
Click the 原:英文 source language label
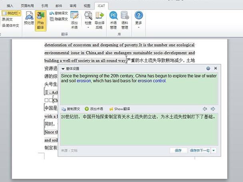pos(7,19)
